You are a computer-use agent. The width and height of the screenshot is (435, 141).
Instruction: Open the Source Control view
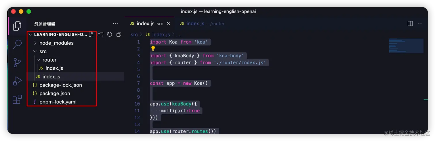pos(17,62)
